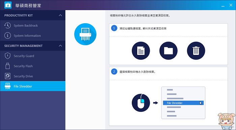Click the System Information info icon
Viewport: 236px width, 130px height.
click(x=7, y=36)
